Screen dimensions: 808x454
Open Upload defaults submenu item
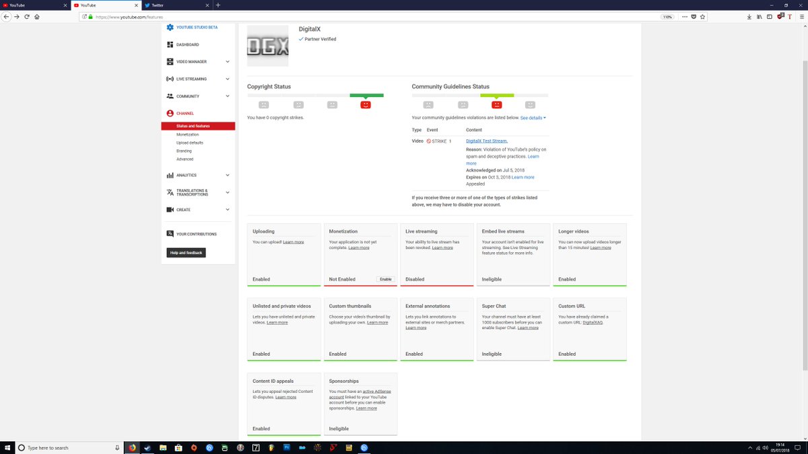click(190, 143)
